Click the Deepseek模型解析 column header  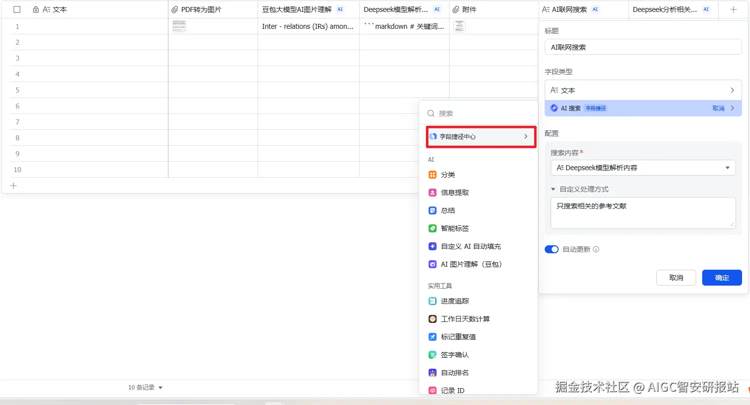point(404,9)
